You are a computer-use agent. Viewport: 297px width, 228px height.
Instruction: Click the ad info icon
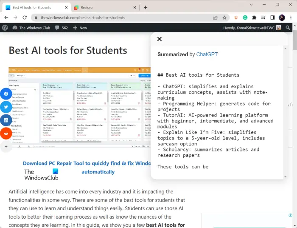point(290,215)
